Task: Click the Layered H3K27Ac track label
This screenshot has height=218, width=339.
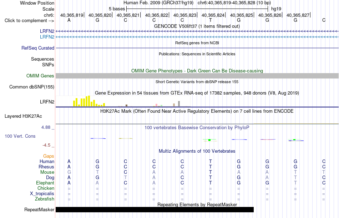Action: pyautogui.click(x=23, y=116)
